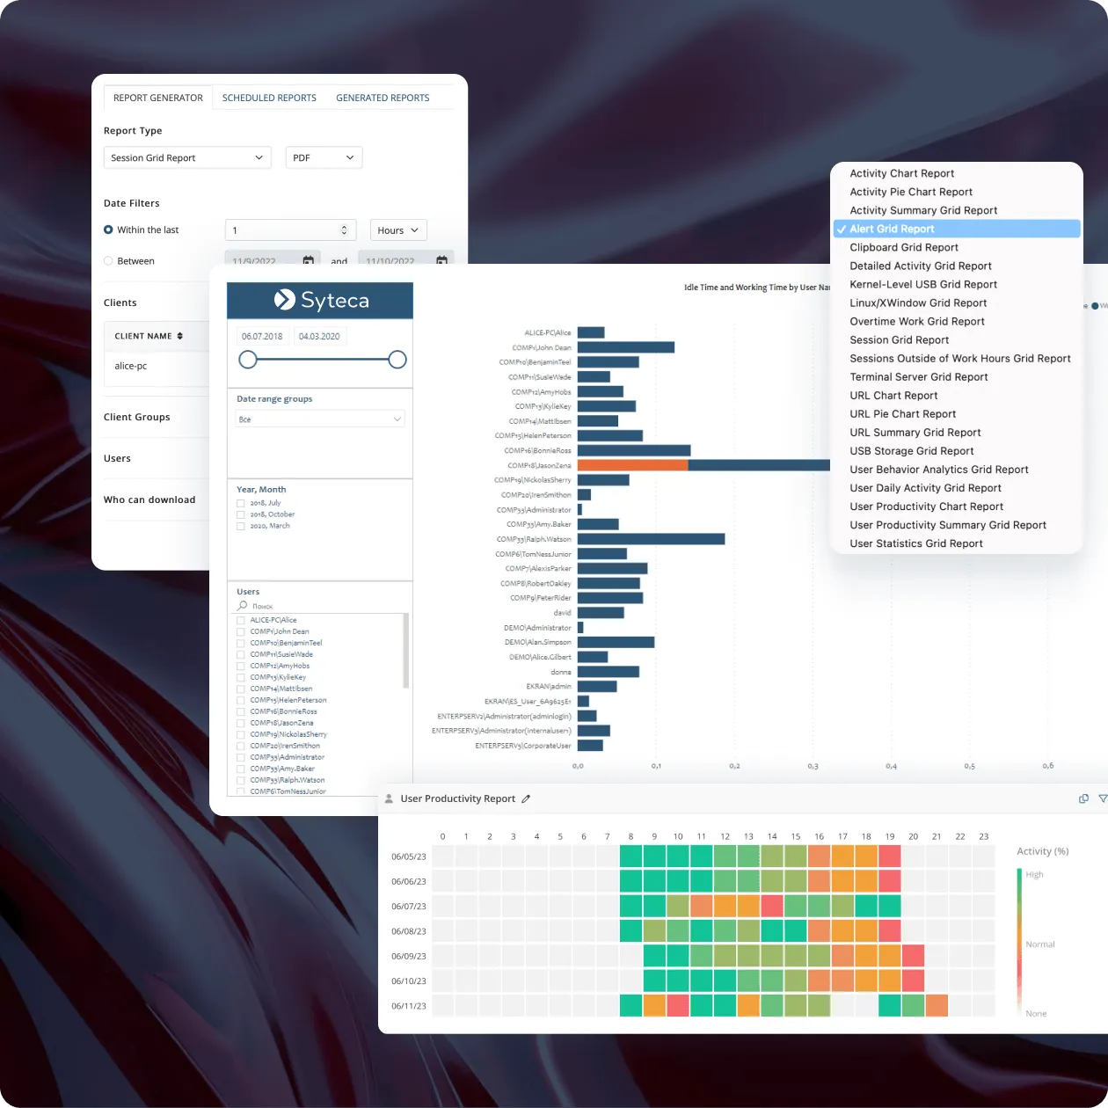
Task: Click the magnifier icon in the Users search
Action: (x=243, y=606)
